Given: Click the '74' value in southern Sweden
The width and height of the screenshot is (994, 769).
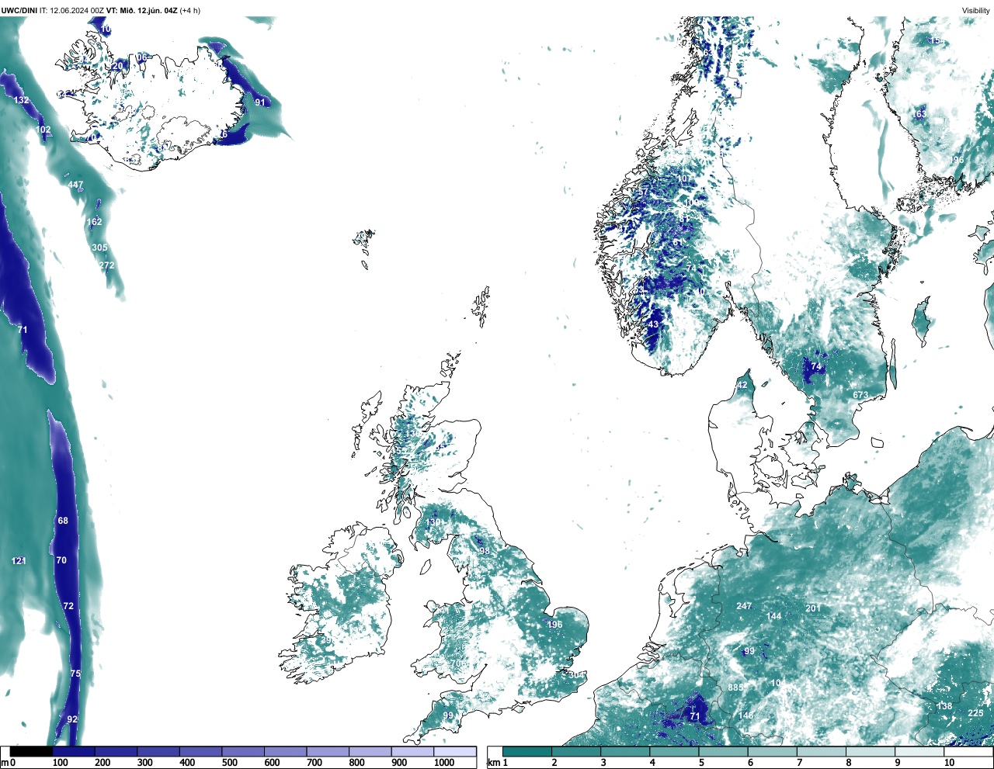Looking at the screenshot, I should tap(815, 365).
